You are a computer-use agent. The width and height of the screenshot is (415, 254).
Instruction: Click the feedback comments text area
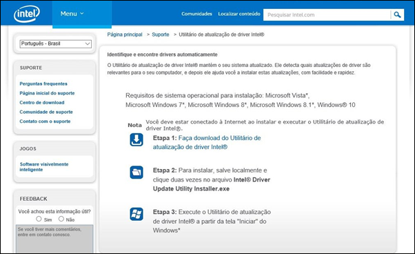pos(54,239)
